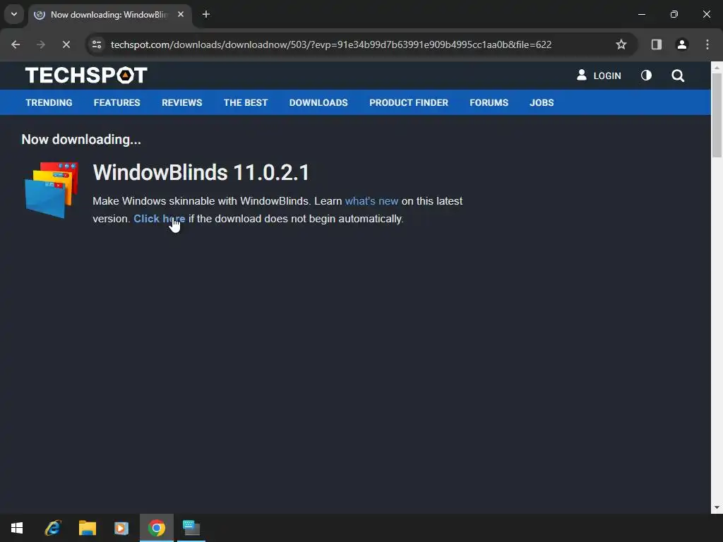Go back with the browser back arrow
723x542 pixels.
pyautogui.click(x=16, y=44)
